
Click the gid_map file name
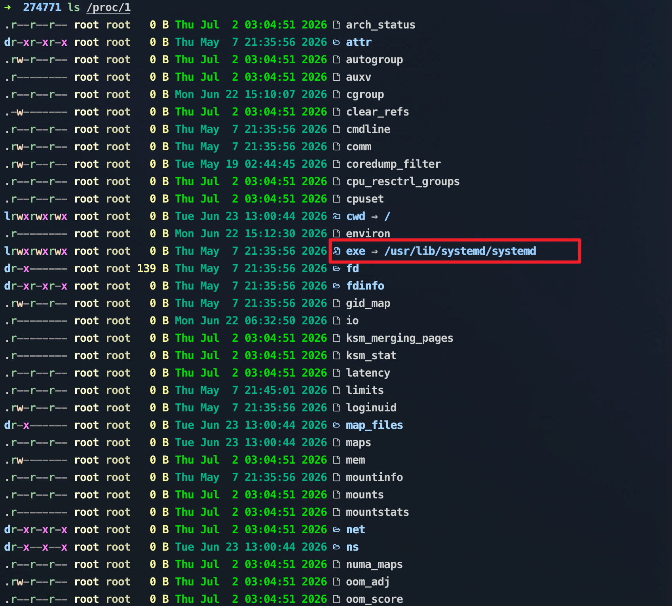click(x=368, y=303)
